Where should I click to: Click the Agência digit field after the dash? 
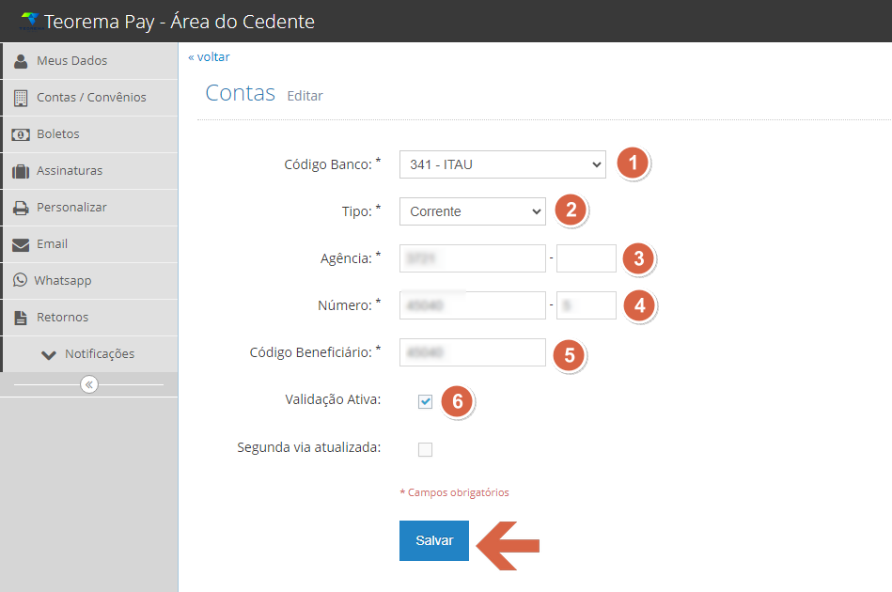[586, 258]
